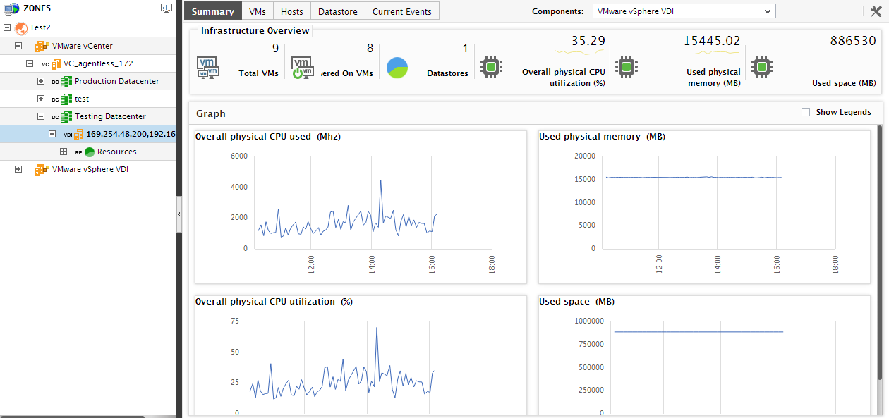Click the Total VMs icon
This screenshot has width=889, height=418.
[x=207, y=67]
